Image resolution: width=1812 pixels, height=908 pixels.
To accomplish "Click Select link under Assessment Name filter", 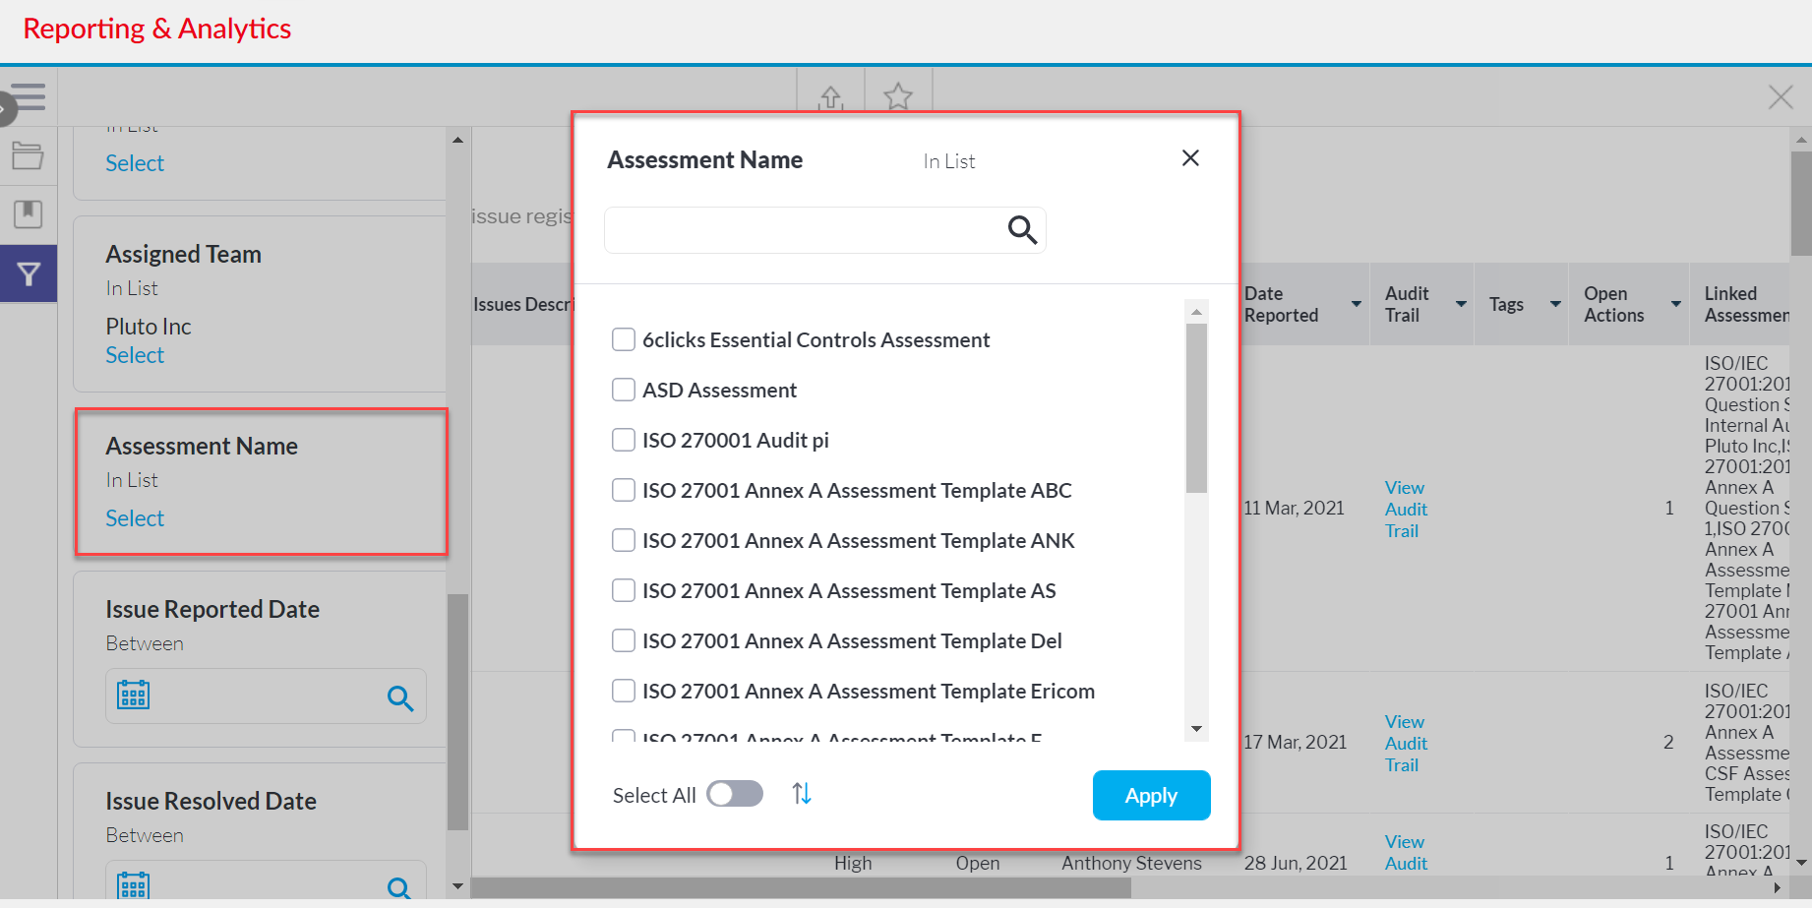I will pos(135,518).
